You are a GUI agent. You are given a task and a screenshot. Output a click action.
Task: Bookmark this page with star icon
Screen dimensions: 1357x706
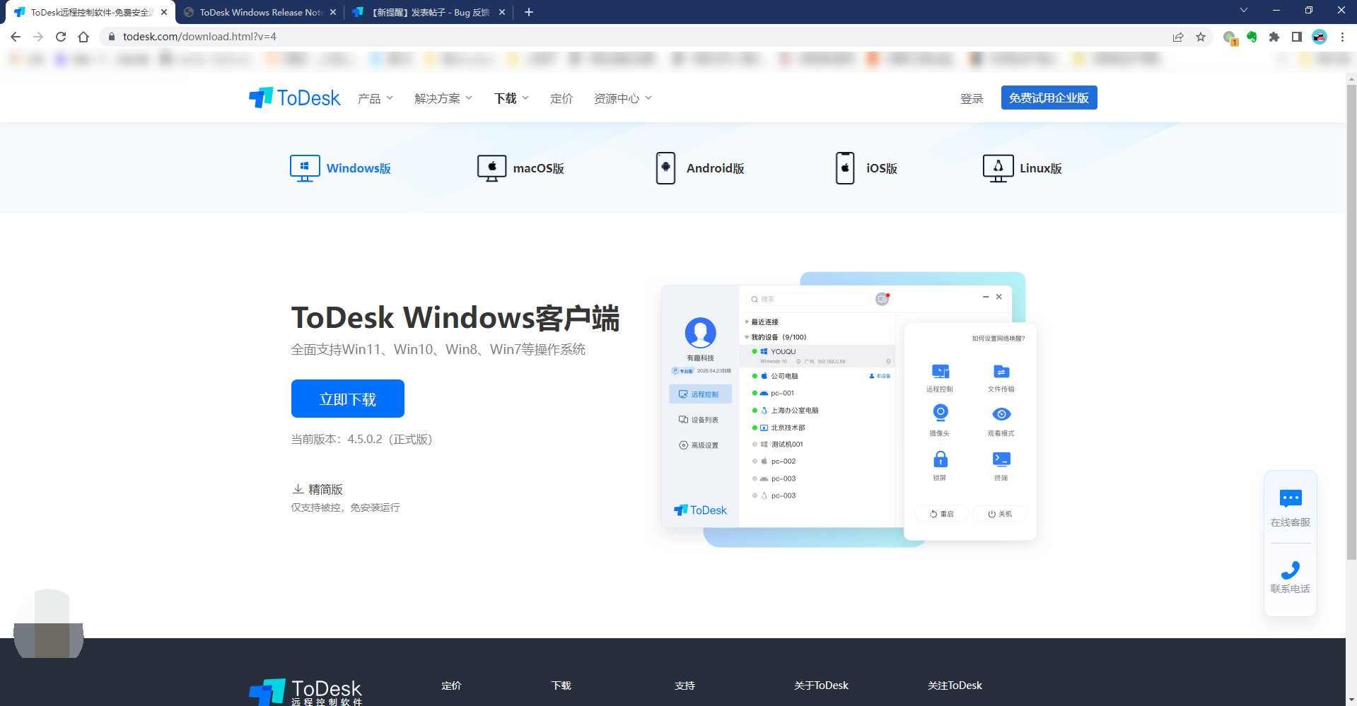pyautogui.click(x=1201, y=37)
